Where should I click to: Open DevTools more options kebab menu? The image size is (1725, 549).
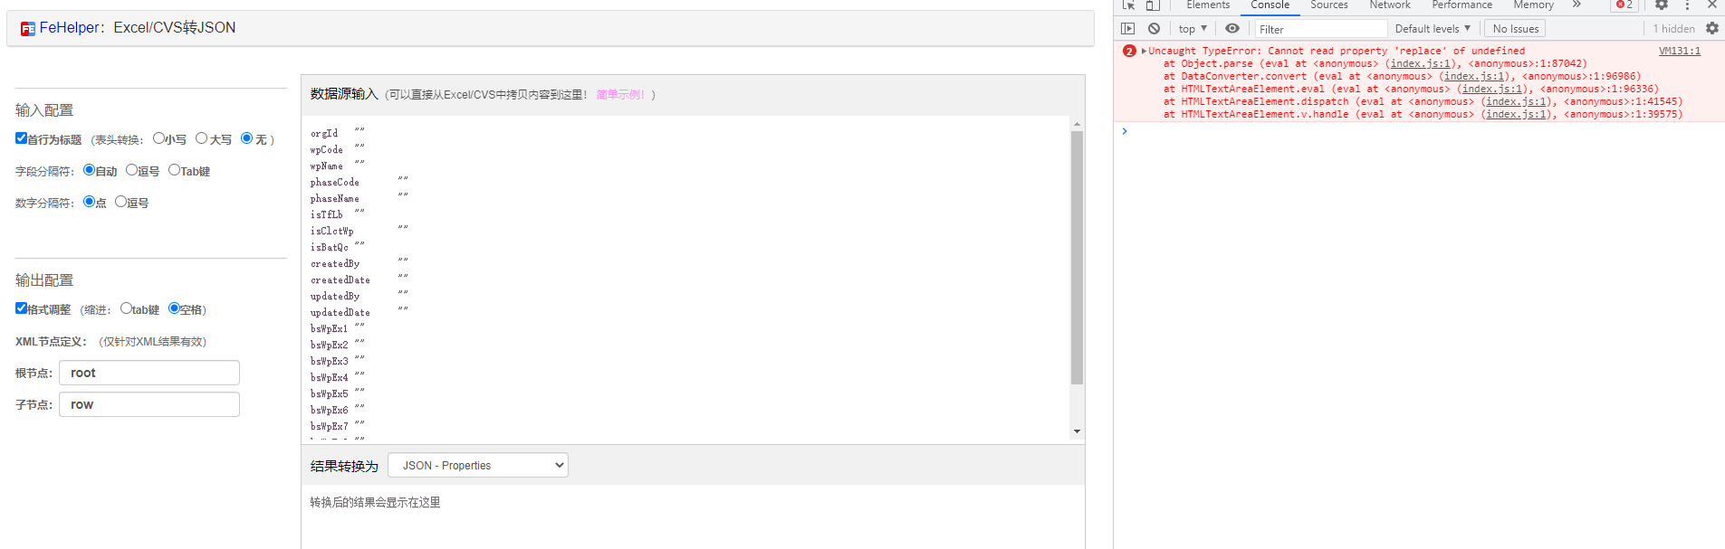(1687, 5)
